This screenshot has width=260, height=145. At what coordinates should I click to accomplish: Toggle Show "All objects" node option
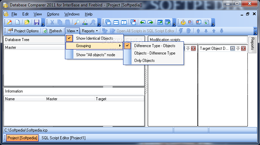point(95,55)
